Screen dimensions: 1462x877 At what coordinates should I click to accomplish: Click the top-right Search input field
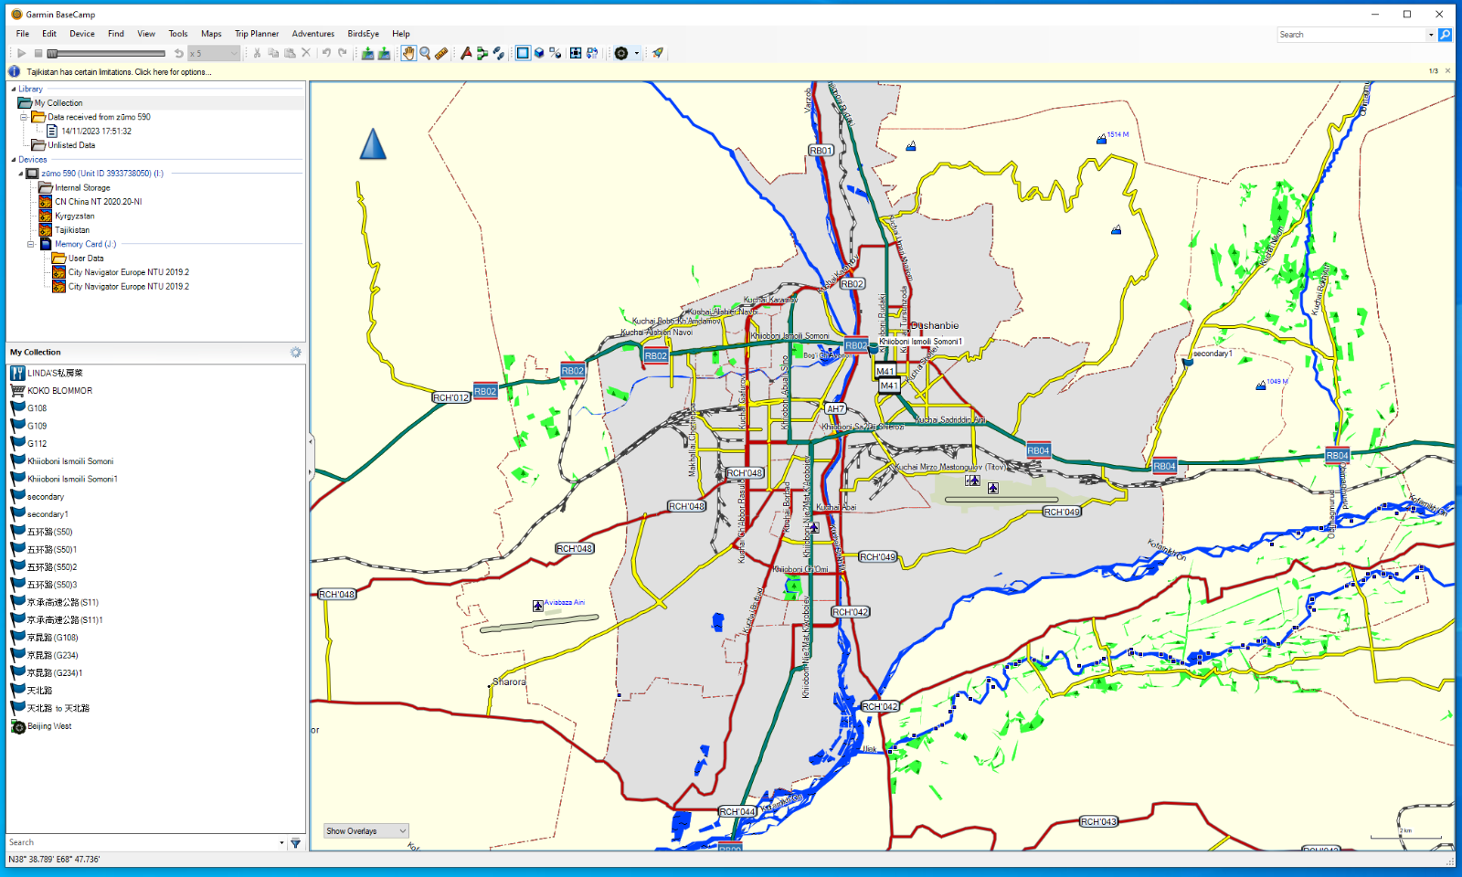click(x=1351, y=35)
